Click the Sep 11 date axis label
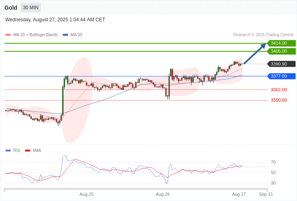The height and width of the screenshot is (201, 297). 266,194
